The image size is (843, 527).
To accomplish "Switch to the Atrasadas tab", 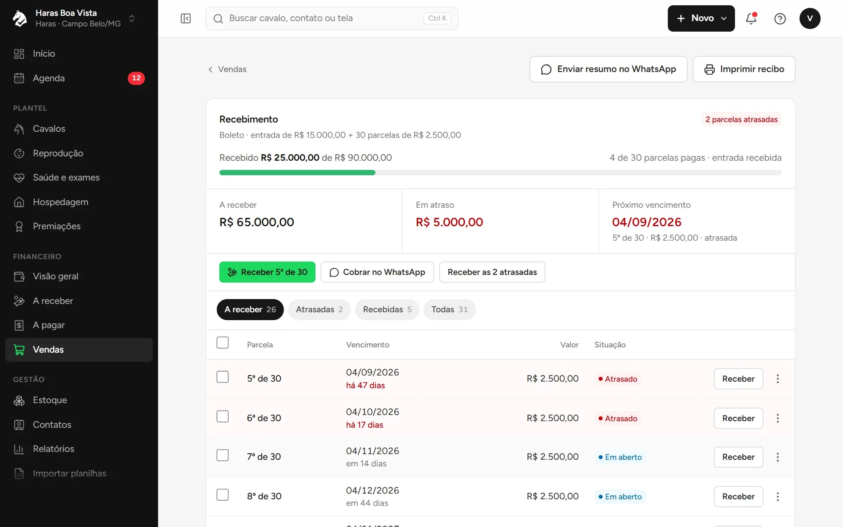I will click(x=319, y=310).
